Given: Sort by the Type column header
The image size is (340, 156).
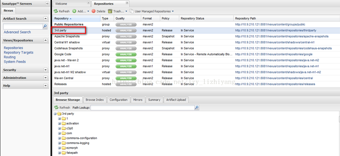Looking at the screenshot, I should [x=107, y=18].
